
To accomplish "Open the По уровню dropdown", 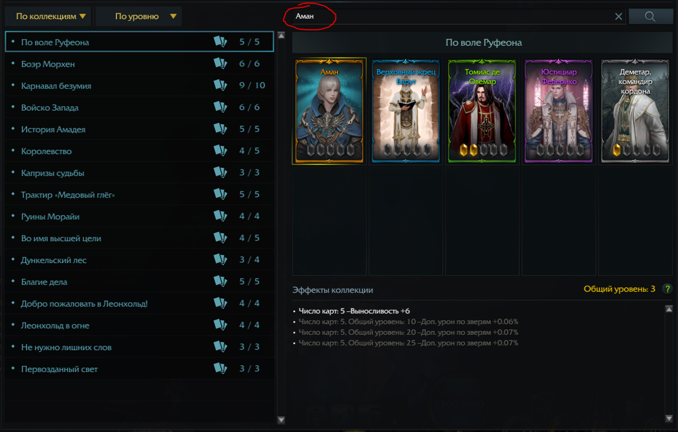I will point(138,16).
